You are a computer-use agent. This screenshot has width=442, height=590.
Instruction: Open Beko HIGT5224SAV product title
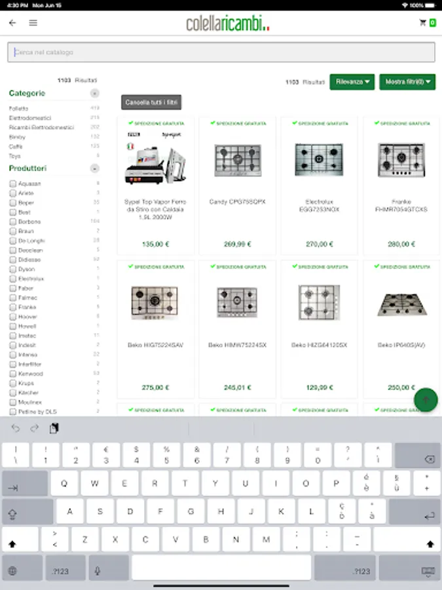pos(155,345)
